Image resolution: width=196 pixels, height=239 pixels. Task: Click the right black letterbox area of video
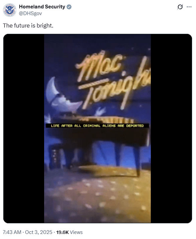pos(171,129)
